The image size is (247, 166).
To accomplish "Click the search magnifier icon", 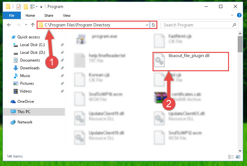I will pyautogui.click(x=234, y=25).
